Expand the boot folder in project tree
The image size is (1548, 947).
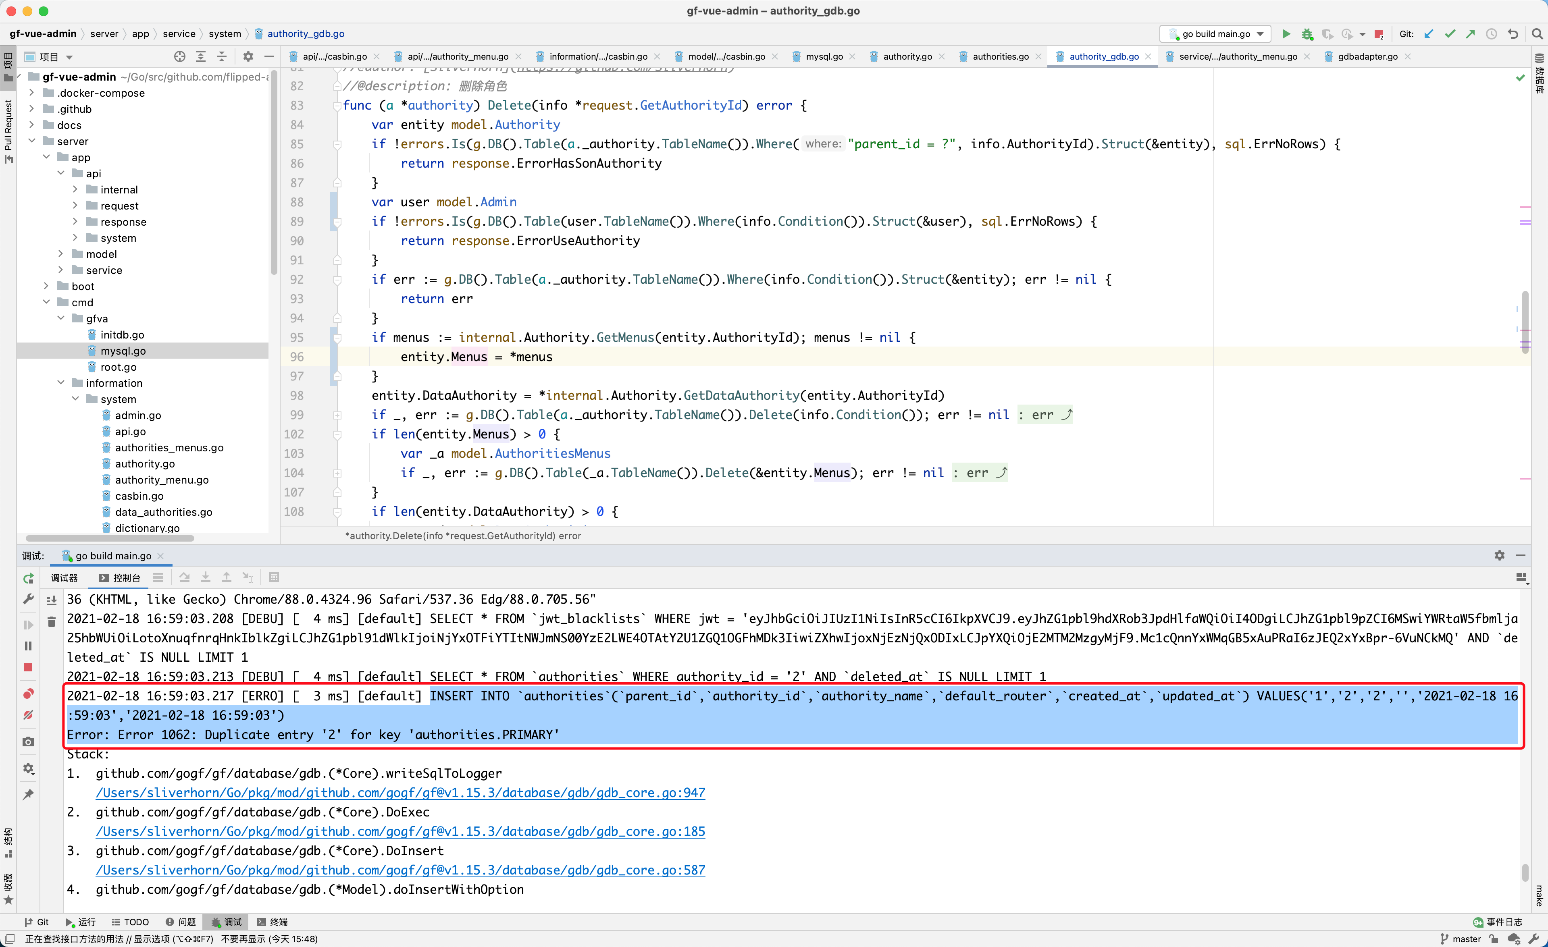coord(46,286)
